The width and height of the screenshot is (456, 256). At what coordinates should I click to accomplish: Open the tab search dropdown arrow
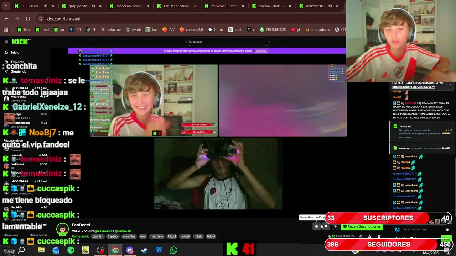tap(6, 6)
